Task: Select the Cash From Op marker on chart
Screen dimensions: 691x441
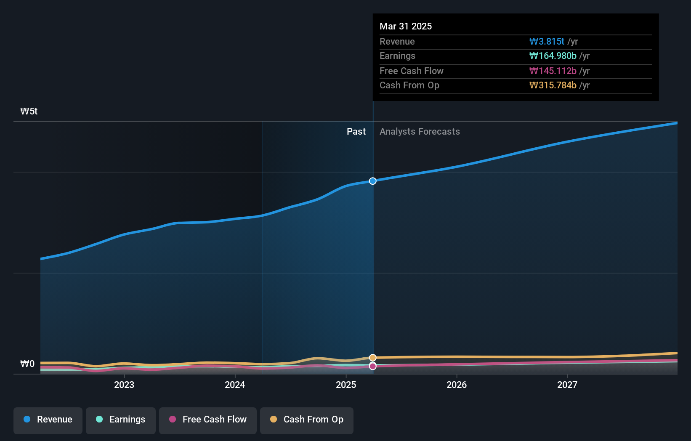Action: coord(372,357)
